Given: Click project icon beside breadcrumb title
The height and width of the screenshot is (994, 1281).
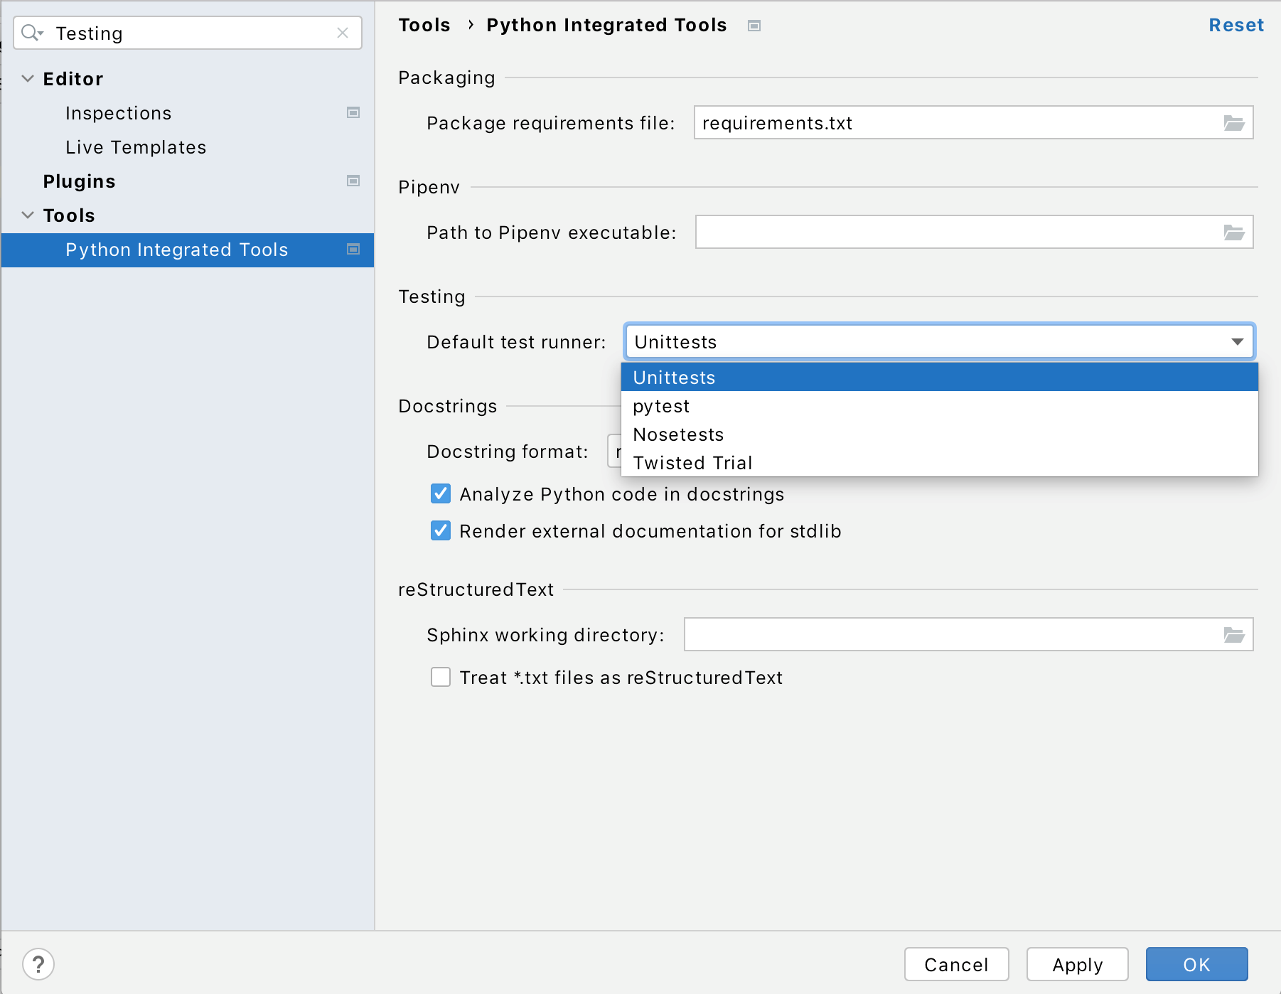Looking at the screenshot, I should click(754, 26).
